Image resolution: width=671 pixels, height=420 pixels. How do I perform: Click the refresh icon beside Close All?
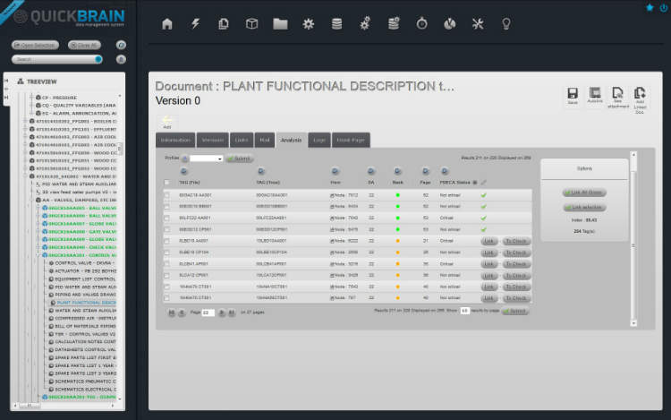(x=121, y=45)
